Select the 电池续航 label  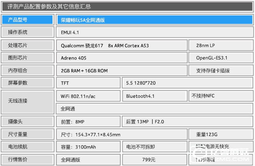point(27,146)
